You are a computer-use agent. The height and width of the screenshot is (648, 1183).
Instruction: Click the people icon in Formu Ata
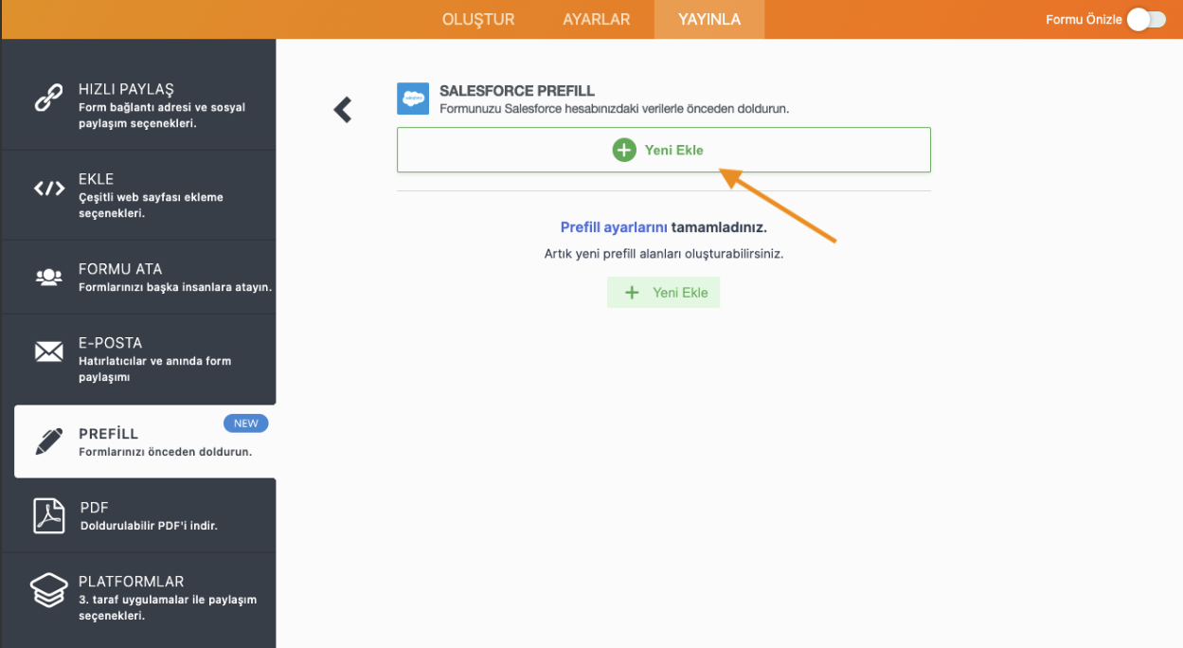pyautogui.click(x=48, y=277)
